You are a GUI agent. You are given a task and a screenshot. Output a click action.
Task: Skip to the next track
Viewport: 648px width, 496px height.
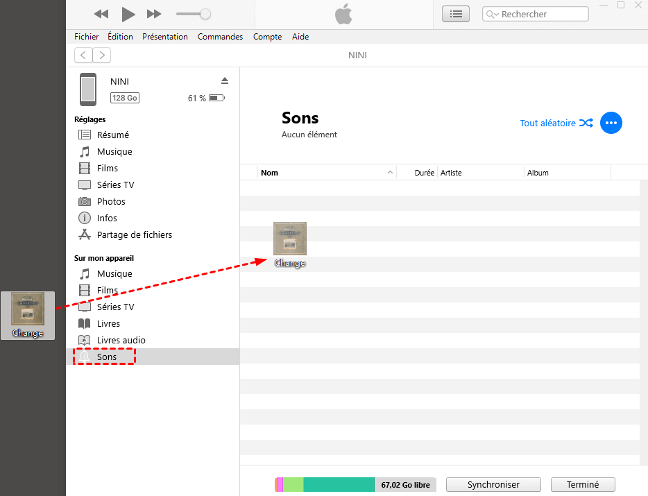click(x=154, y=14)
